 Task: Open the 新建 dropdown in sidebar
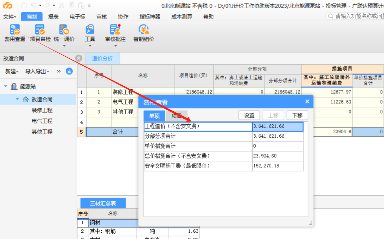[x=12, y=71]
